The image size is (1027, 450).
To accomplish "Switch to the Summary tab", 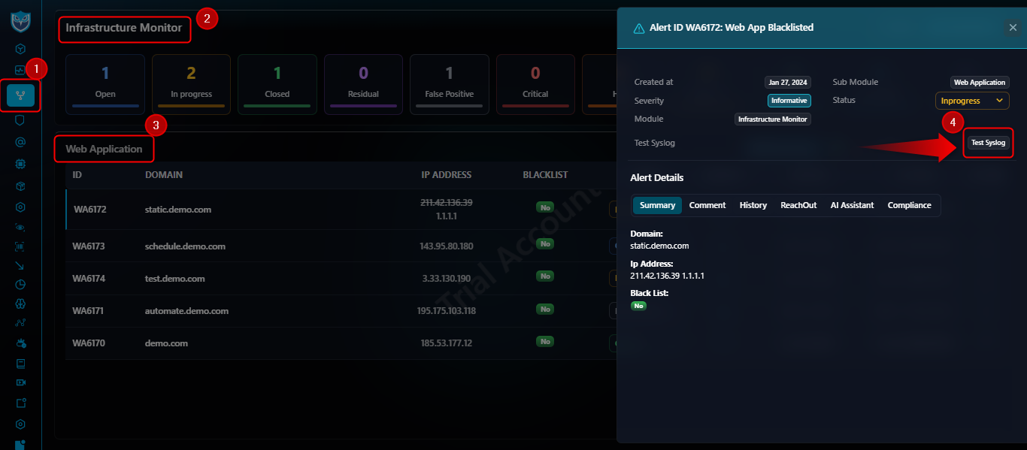I will pos(658,205).
